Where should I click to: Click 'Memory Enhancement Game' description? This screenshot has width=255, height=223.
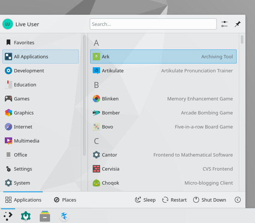[200, 99]
